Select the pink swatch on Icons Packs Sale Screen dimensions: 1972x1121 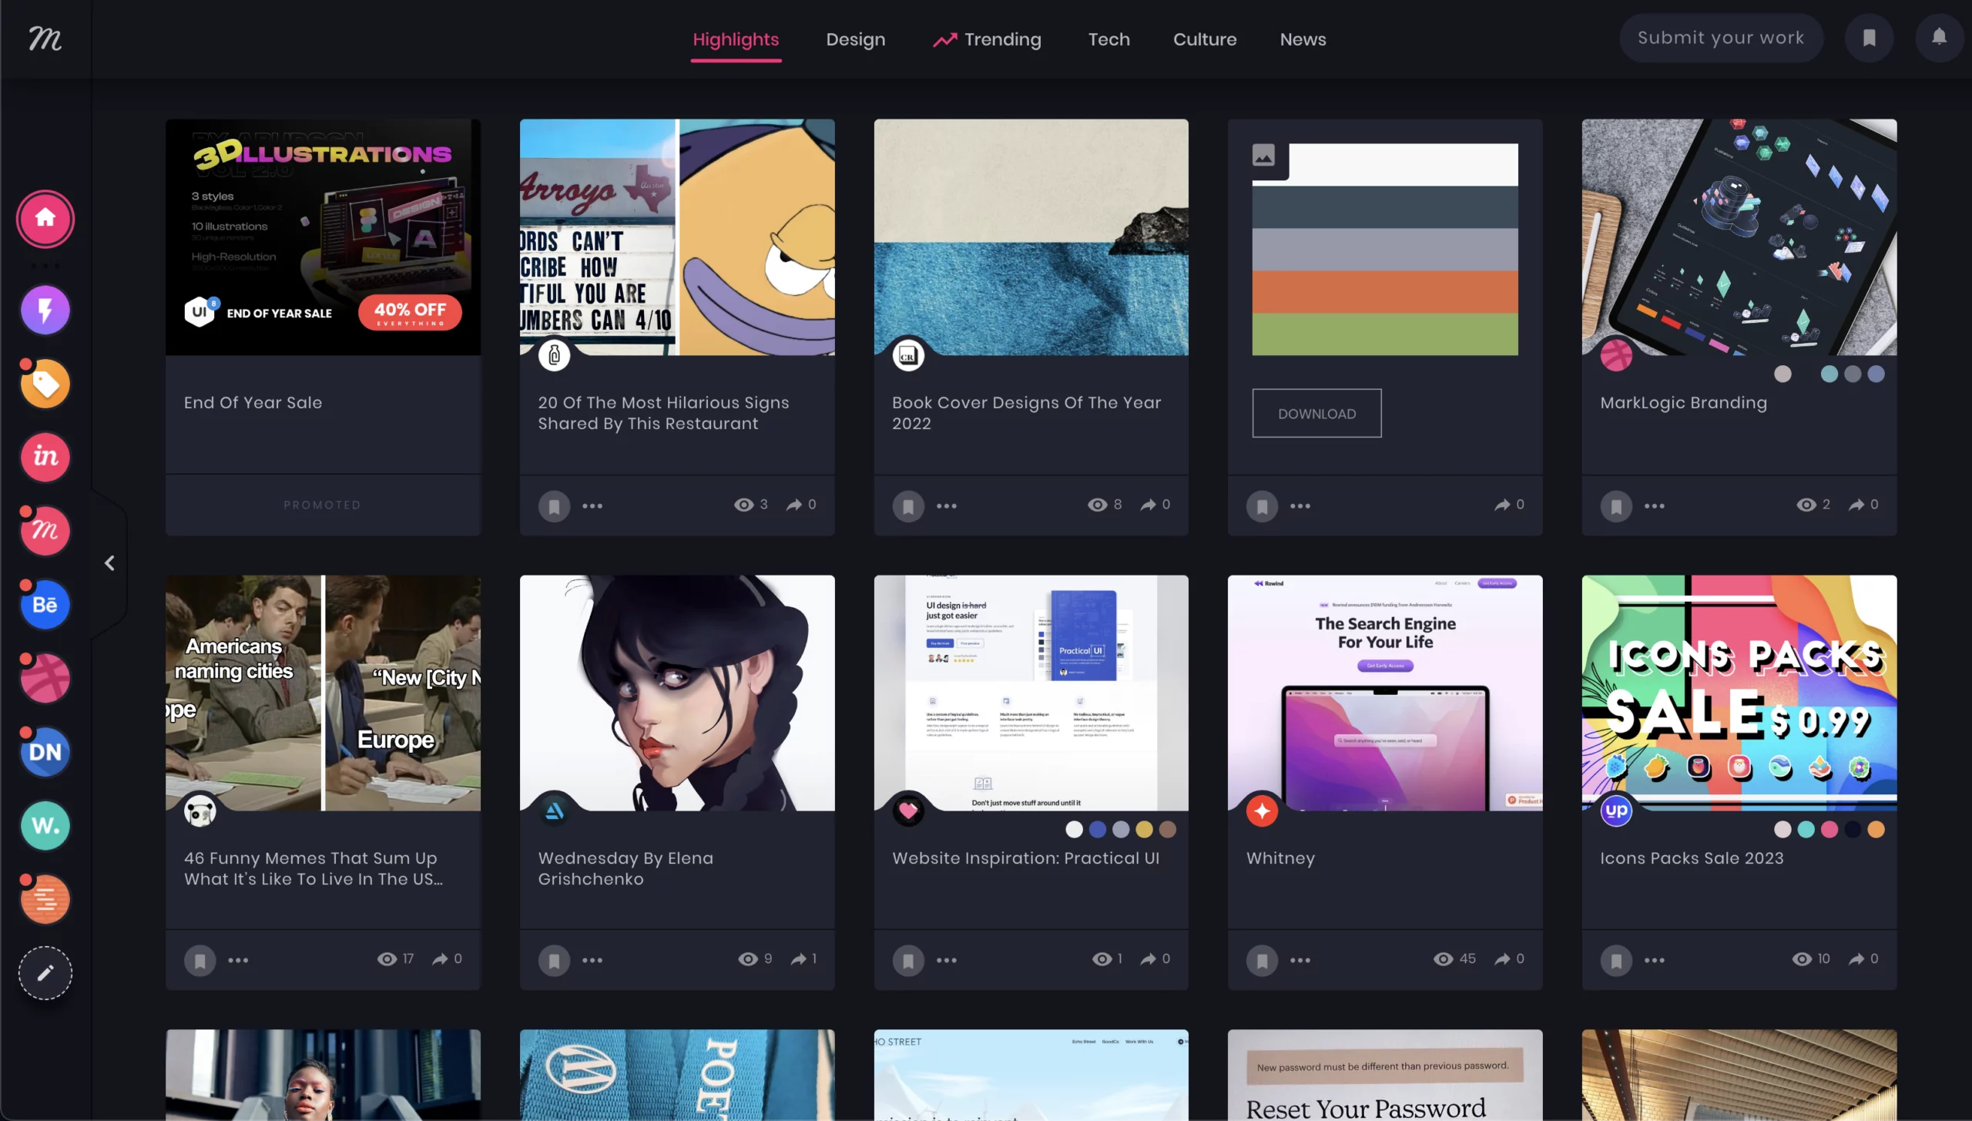coord(1829,830)
